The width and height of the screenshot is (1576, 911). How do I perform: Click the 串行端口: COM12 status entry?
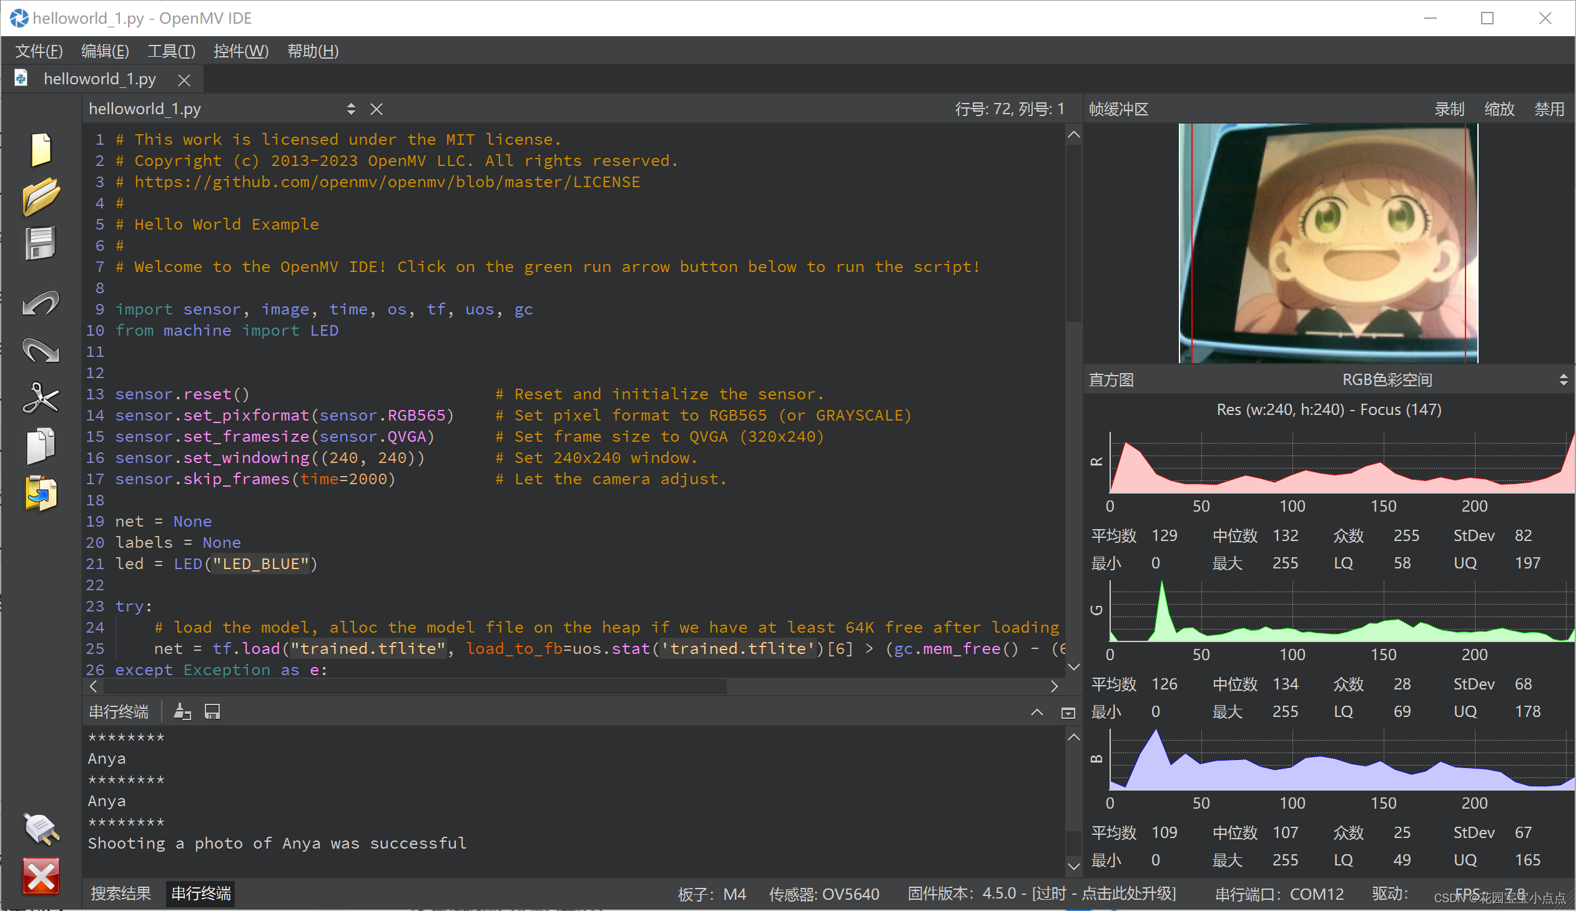[1279, 894]
